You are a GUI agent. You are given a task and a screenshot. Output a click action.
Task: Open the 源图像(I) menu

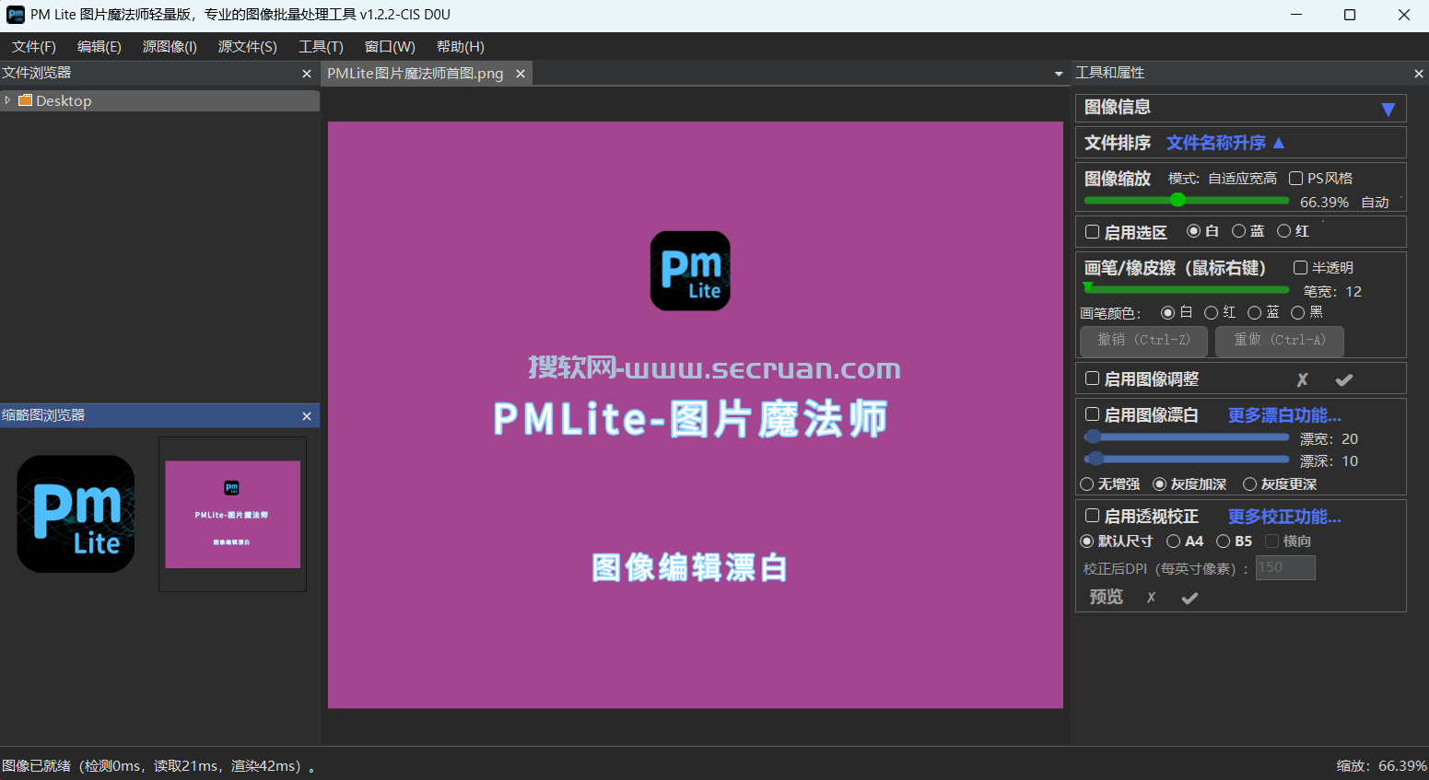[170, 47]
